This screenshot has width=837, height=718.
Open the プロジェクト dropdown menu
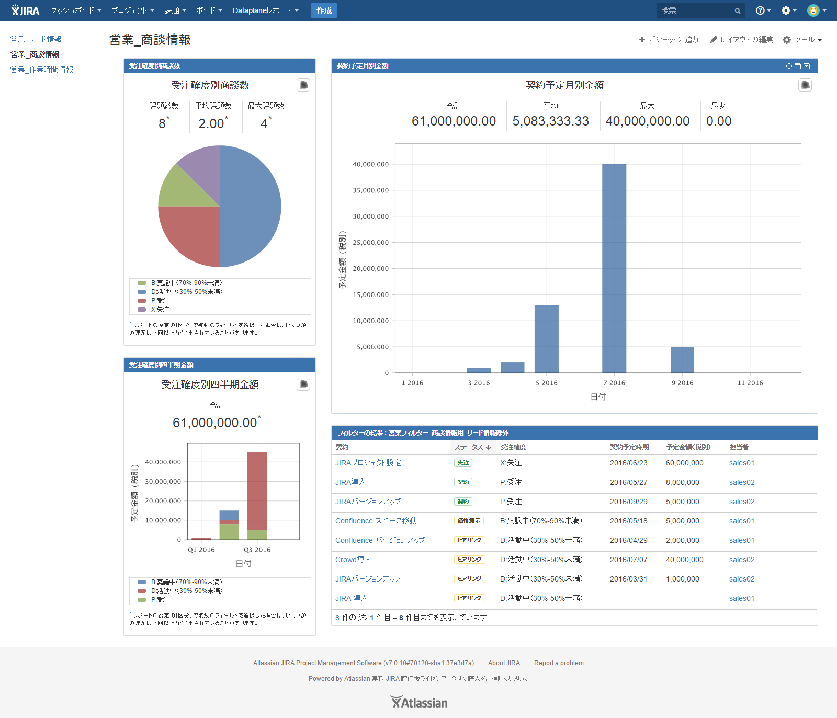pos(132,10)
